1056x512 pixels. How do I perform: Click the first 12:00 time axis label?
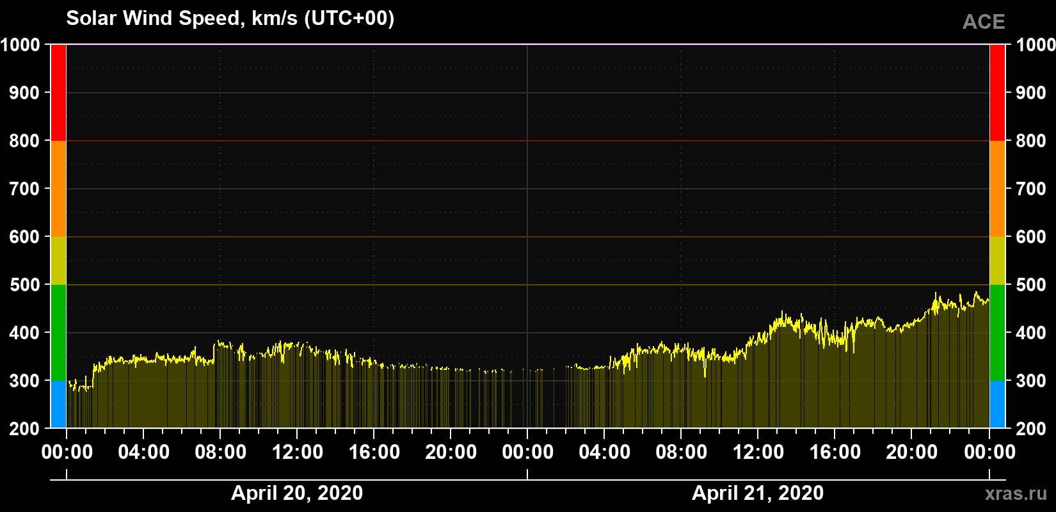(x=297, y=452)
